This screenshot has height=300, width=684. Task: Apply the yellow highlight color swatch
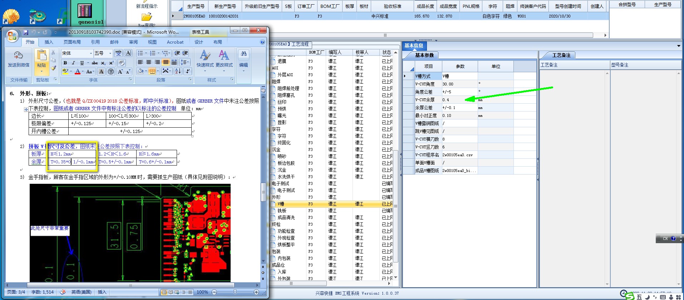65,72
